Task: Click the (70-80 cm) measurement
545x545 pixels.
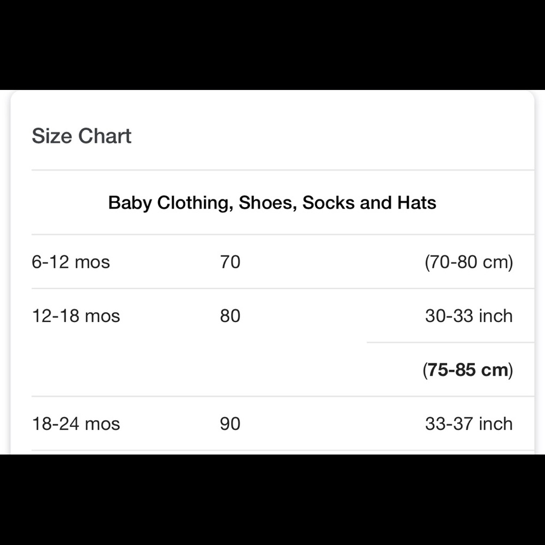Action: pyautogui.click(x=469, y=262)
